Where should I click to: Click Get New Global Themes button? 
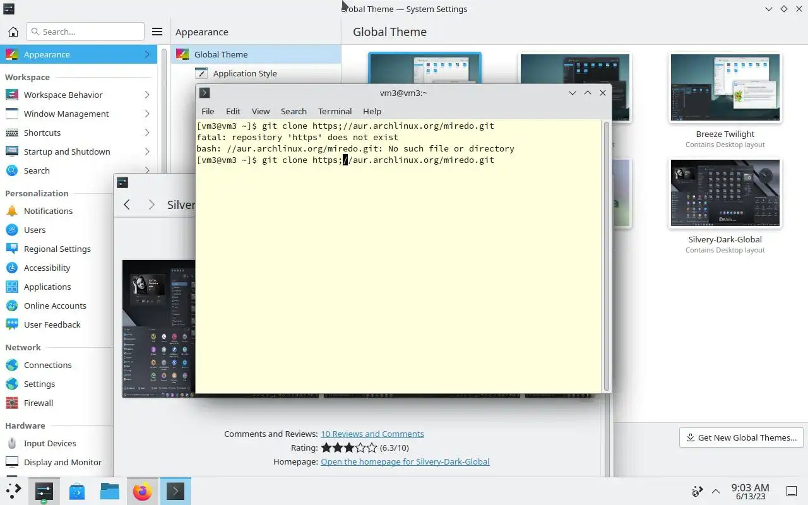click(x=741, y=437)
